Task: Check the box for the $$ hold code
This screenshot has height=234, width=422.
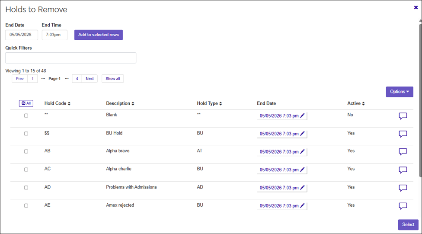Action: [x=26, y=134]
